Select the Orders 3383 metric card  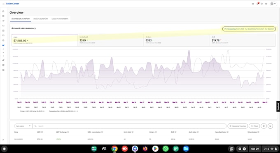(x=177, y=40)
